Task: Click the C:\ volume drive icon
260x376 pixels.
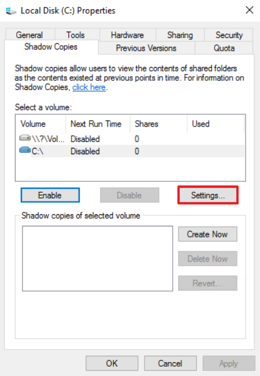Action: tap(25, 151)
